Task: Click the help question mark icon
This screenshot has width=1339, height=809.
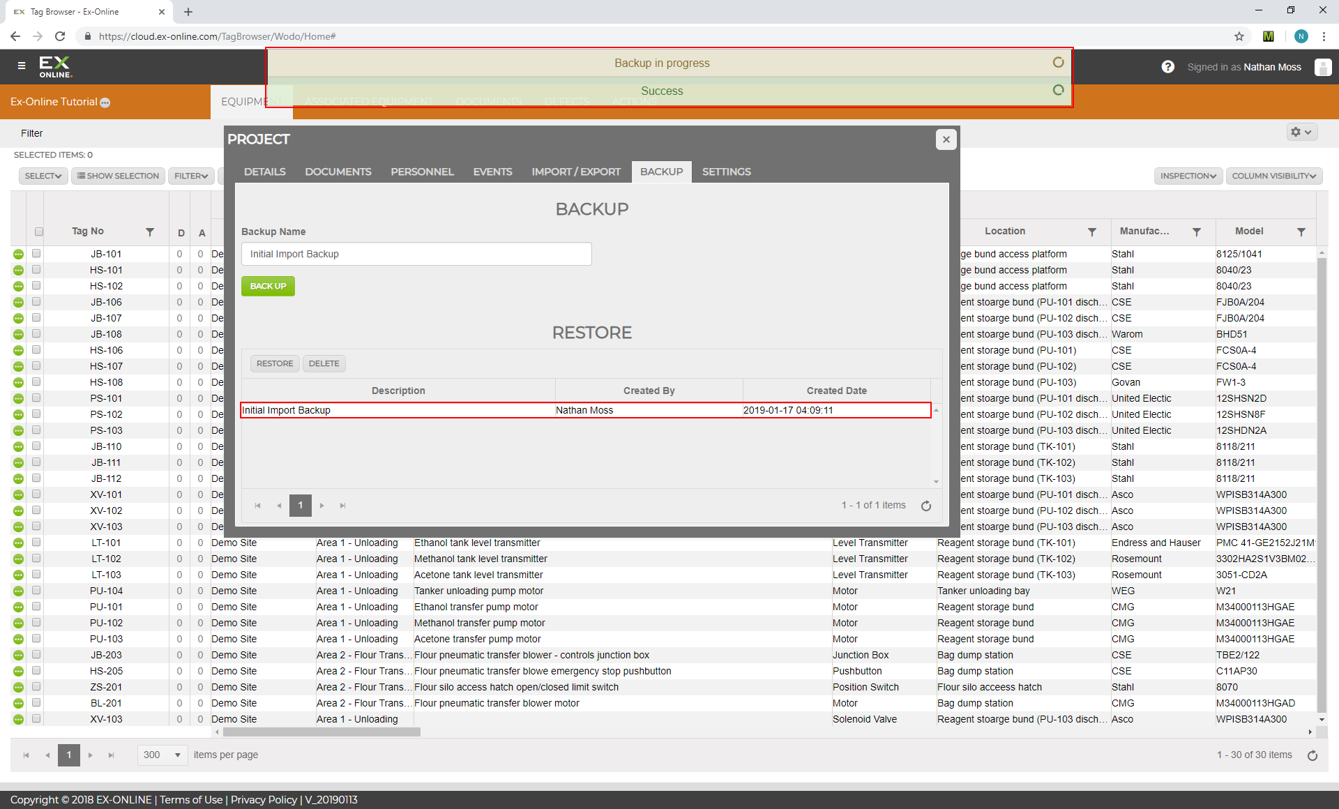Action: (1167, 67)
